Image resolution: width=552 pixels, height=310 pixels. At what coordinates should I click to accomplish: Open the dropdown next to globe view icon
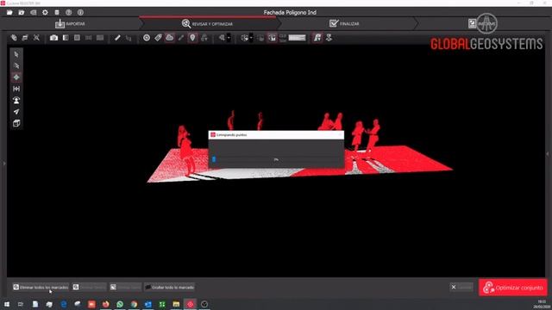click(251, 38)
